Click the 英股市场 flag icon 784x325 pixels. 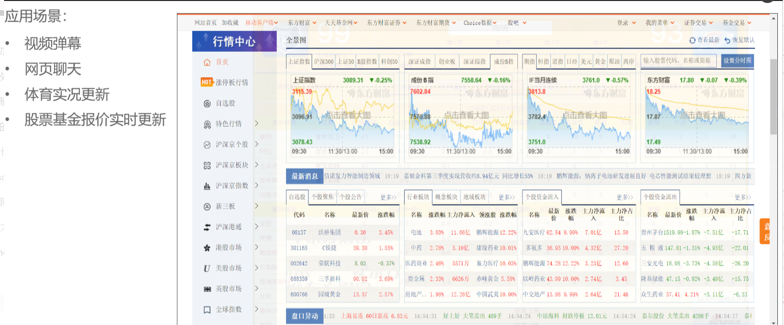click(x=207, y=289)
